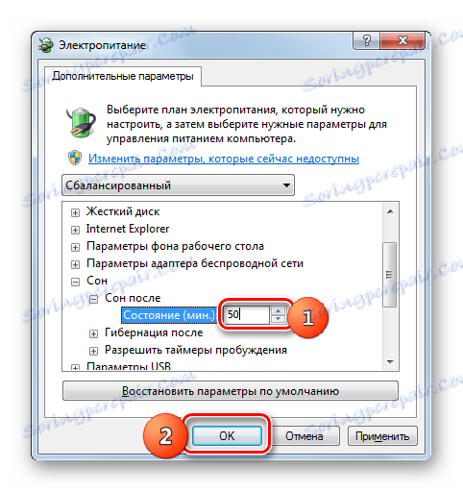Click the Отмена button

click(305, 436)
